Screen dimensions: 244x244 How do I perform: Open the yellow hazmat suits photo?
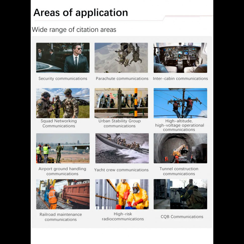coord(122,194)
